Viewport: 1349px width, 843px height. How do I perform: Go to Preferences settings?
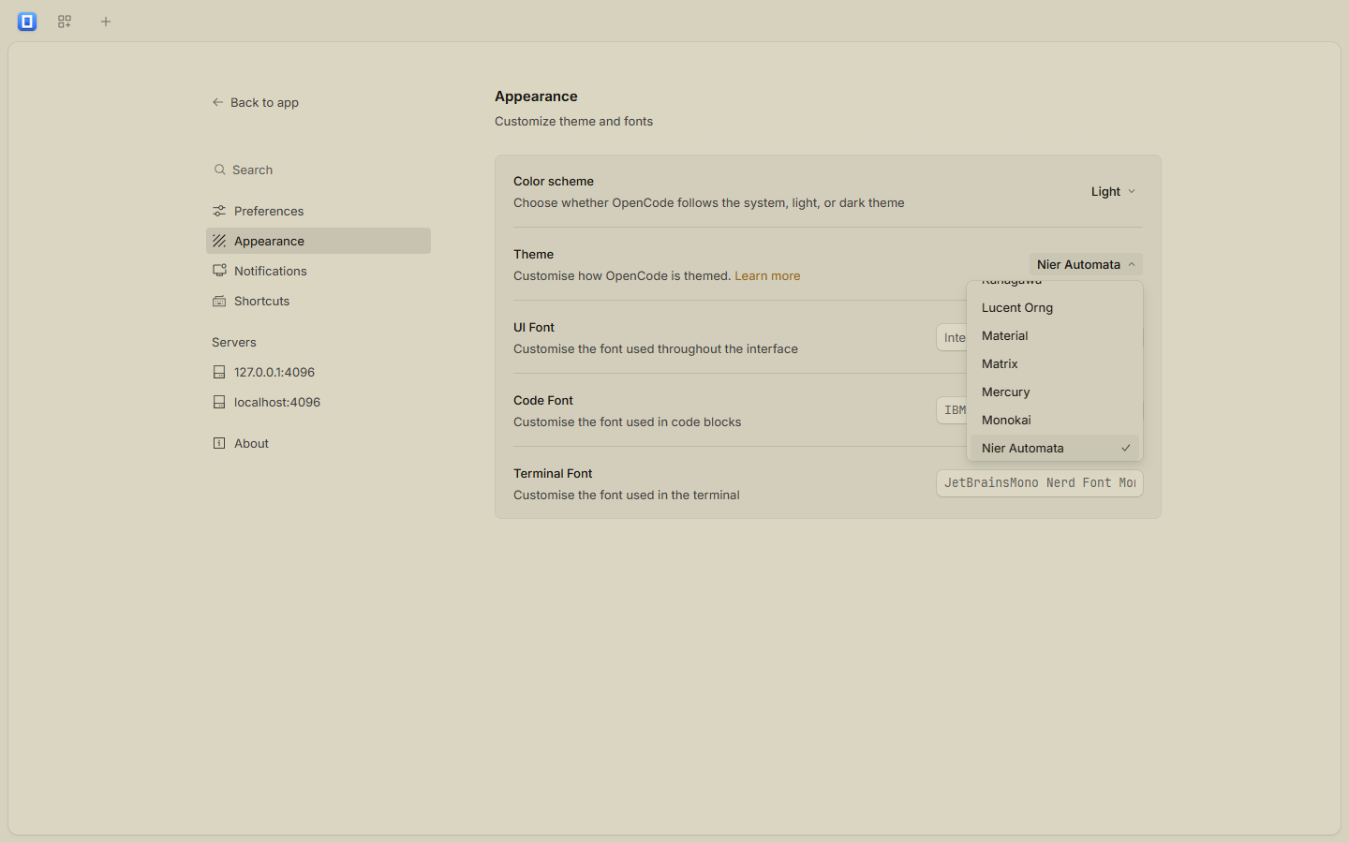pos(319,211)
